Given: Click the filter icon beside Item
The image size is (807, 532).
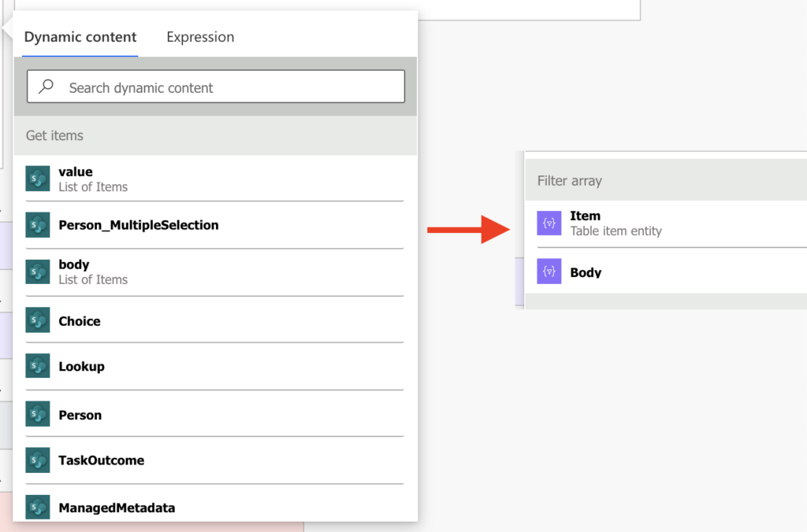Looking at the screenshot, I should click(549, 223).
